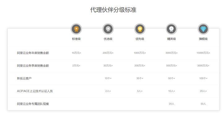This screenshot has height=113, width=223.
Task: Click the 2人+ certified staff cell
Action: (108, 91)
